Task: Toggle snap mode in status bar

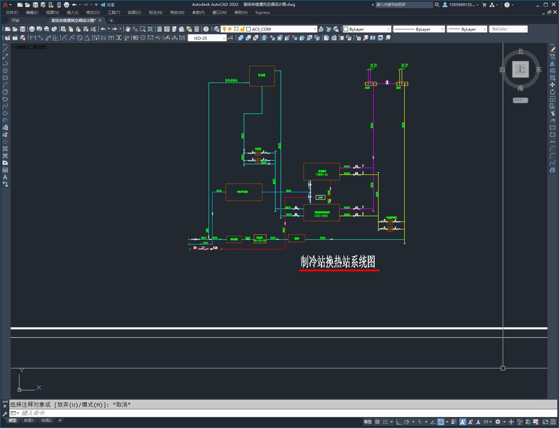Action: tap(385, 422)
